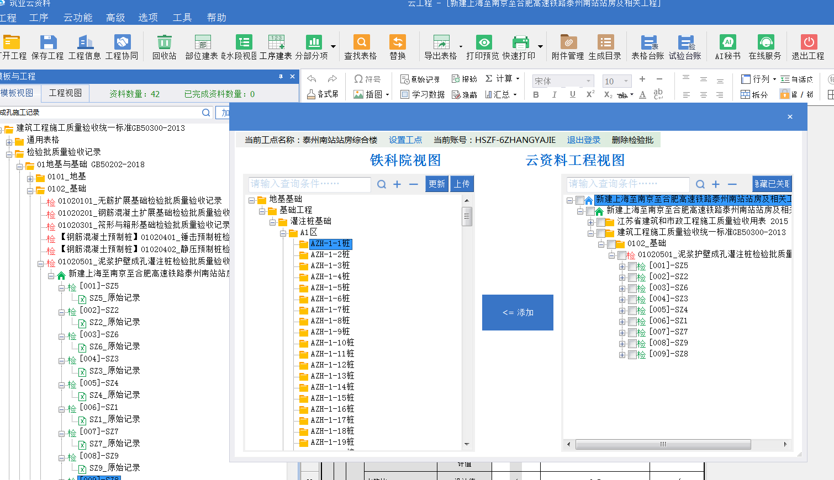Click the <= 添加 add button

pyautogui.click(x=518, y=312)
